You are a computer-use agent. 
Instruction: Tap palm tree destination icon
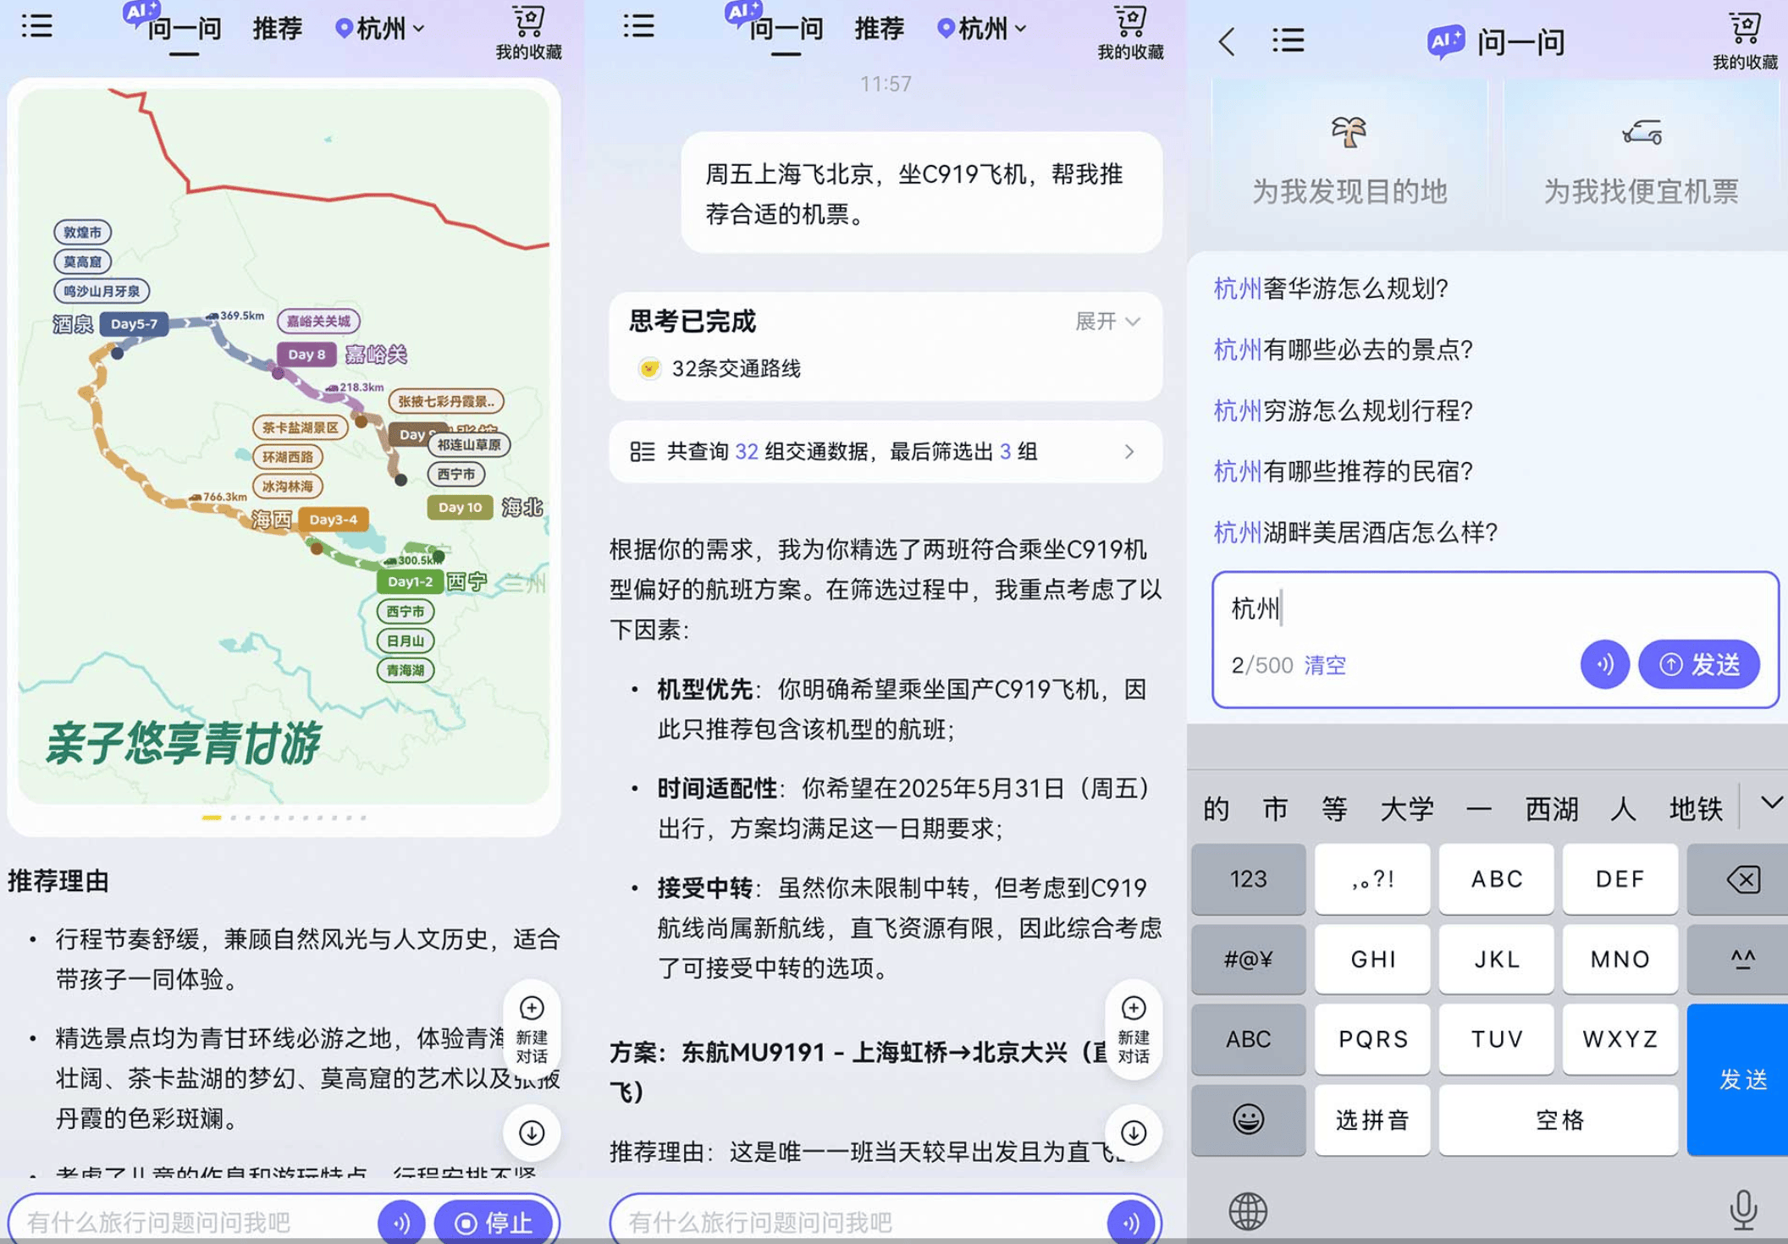coord(1348,132)
